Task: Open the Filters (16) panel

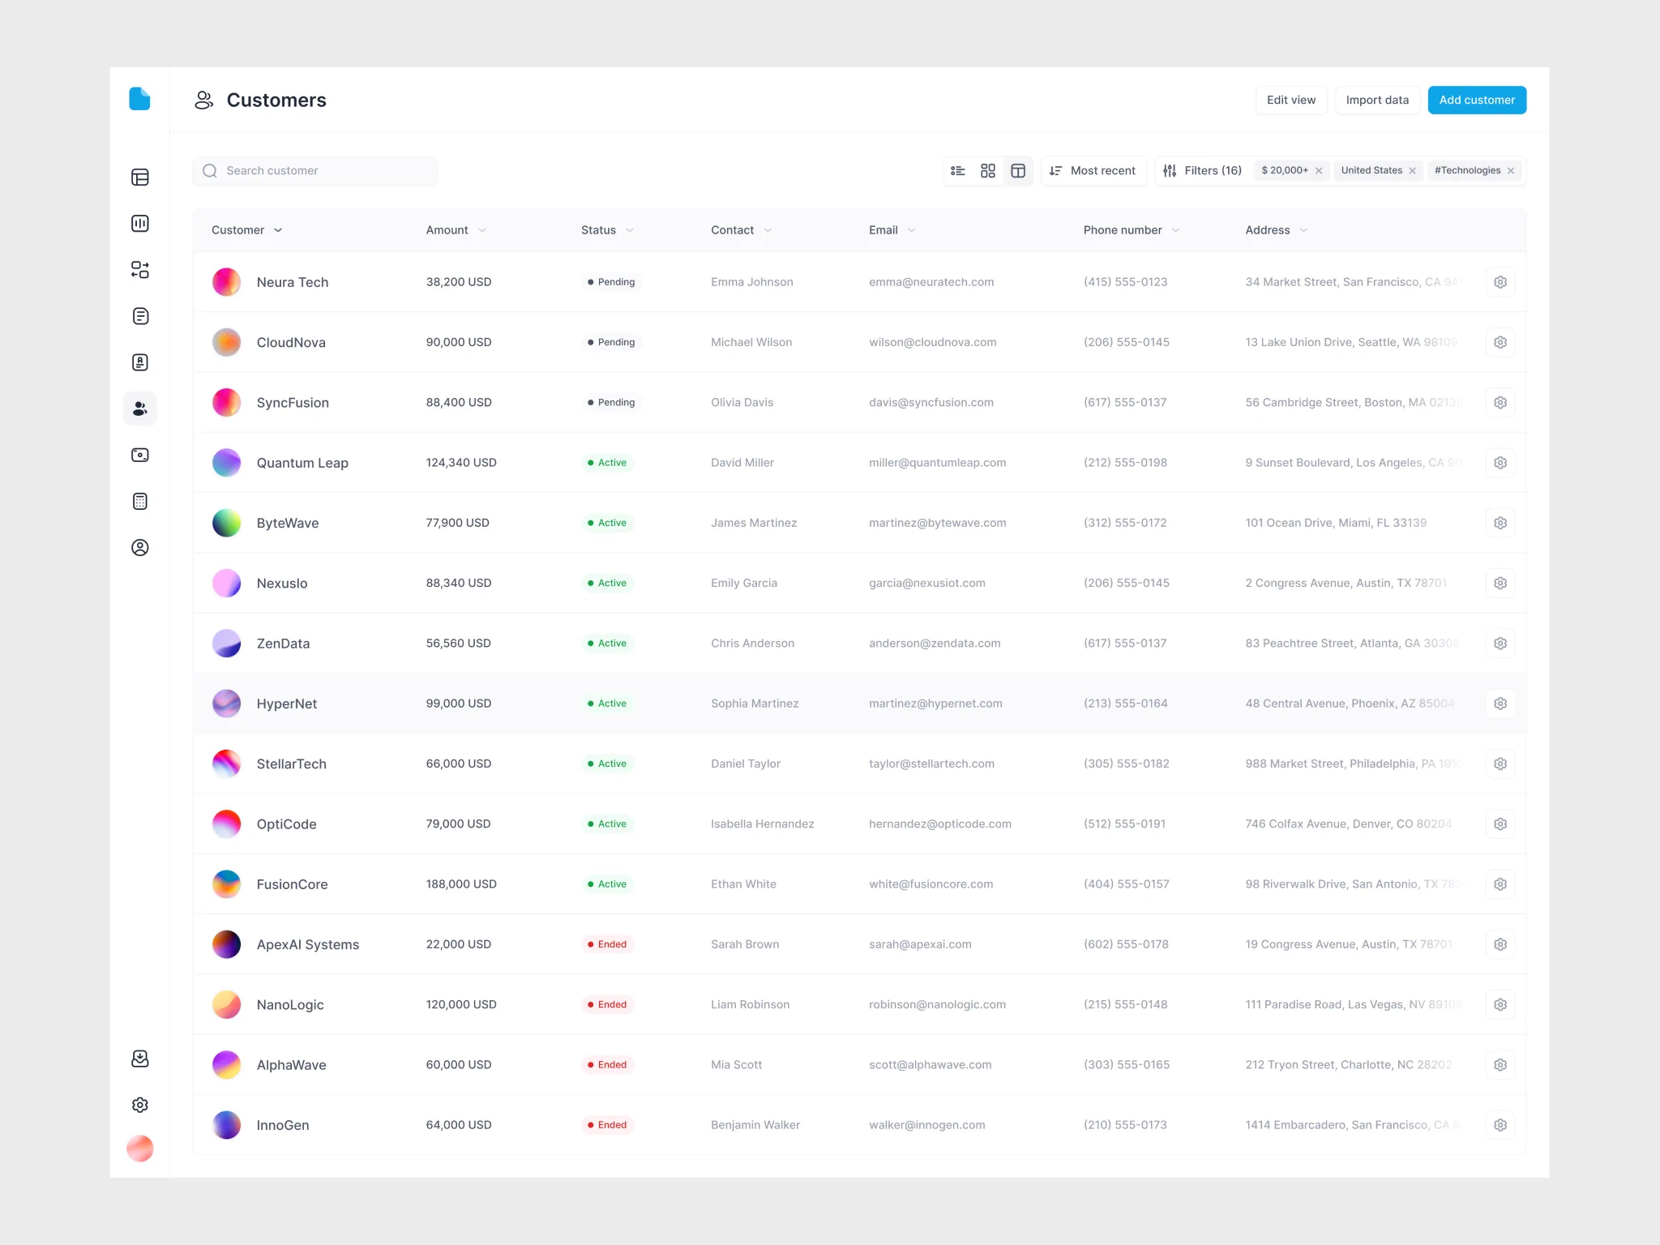Action: 1202,171
